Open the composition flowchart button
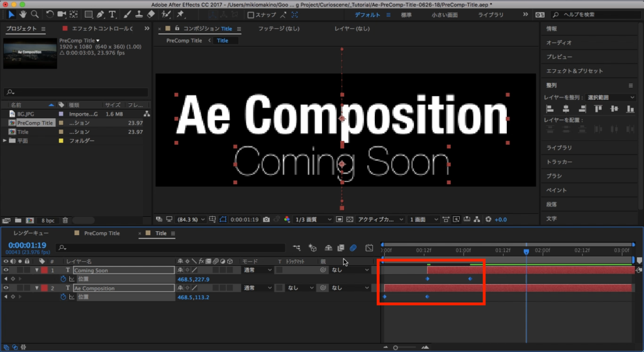The image size is (644, 352). (x=477, y=219)
